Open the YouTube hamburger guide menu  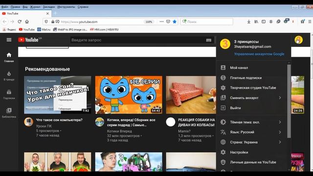pos(9,40)
